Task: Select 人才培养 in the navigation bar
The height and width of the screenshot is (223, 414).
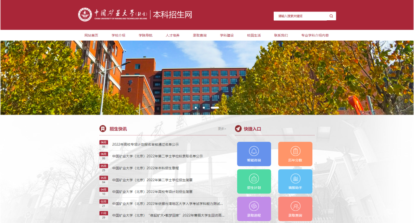Action: tap(172, 35)
